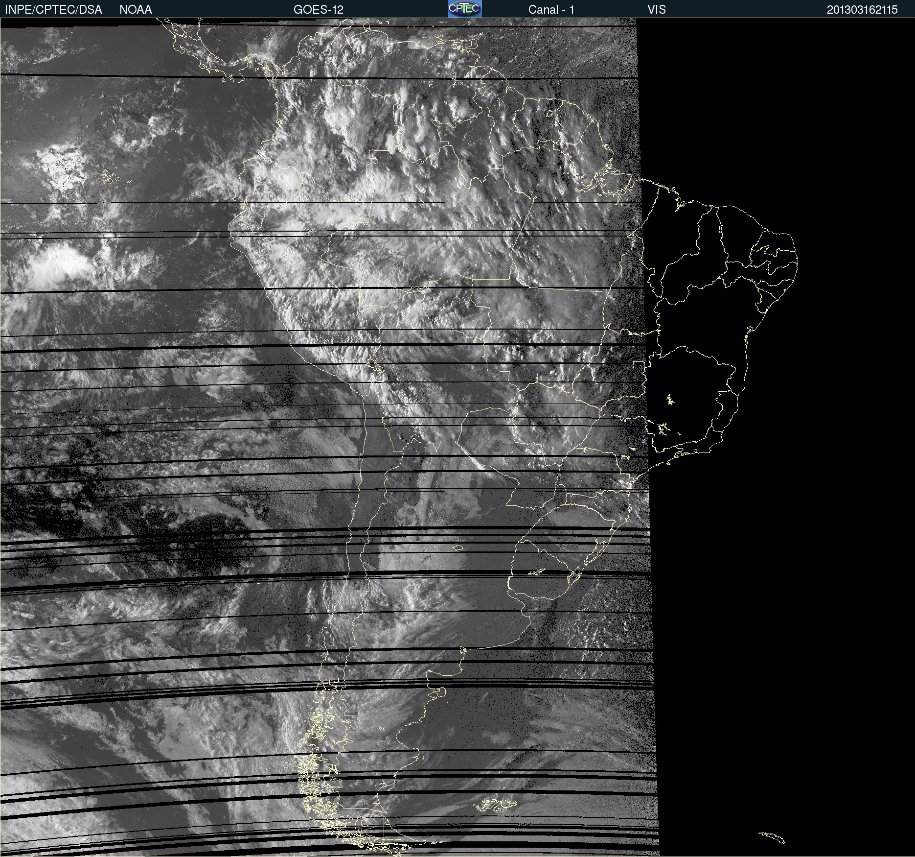Click the 'GOES-12' satellite label

319,9
